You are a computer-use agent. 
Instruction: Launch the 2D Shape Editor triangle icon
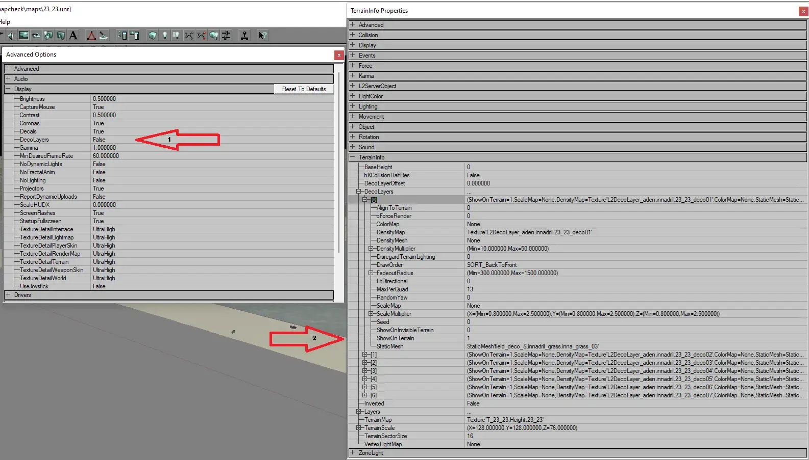(x=91, y=35)
